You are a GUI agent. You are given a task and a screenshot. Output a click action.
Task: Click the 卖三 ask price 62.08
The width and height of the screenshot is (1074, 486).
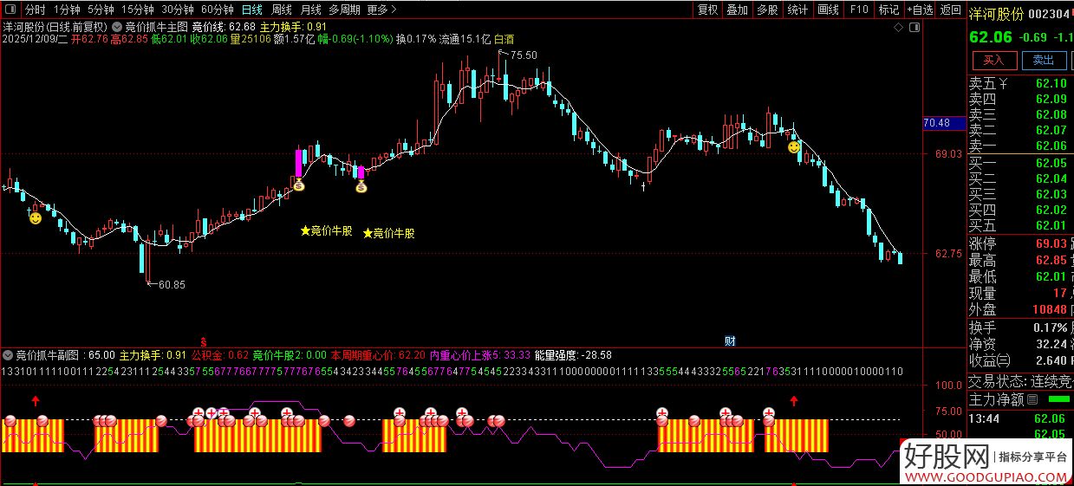click(1051, 115)
